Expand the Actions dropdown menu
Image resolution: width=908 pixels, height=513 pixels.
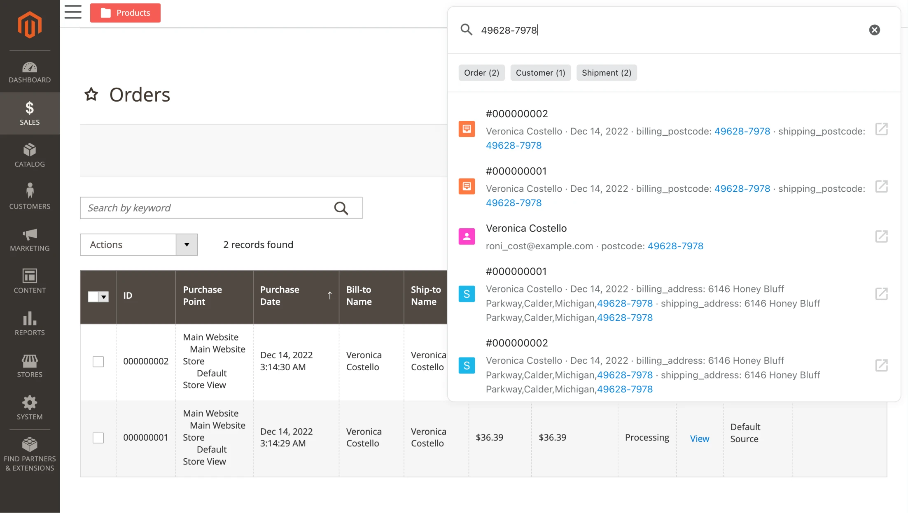point(187,244)
